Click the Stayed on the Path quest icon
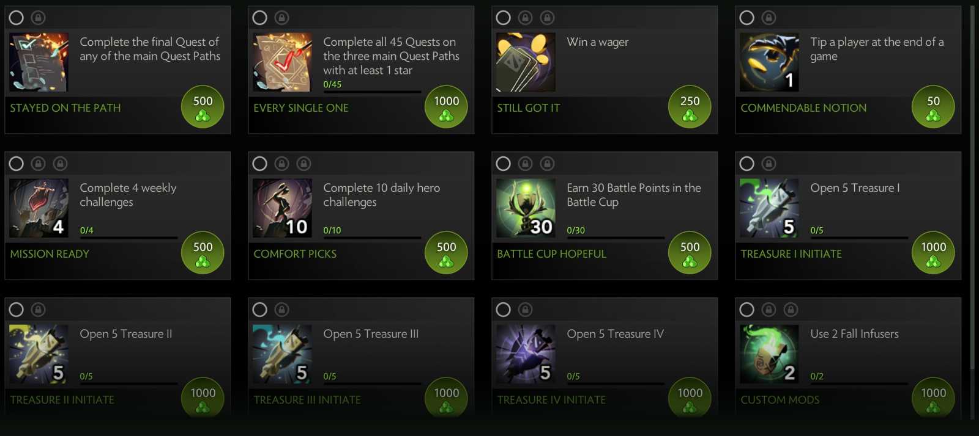Screen dimensions: 979x436 (x=39, y=62)
